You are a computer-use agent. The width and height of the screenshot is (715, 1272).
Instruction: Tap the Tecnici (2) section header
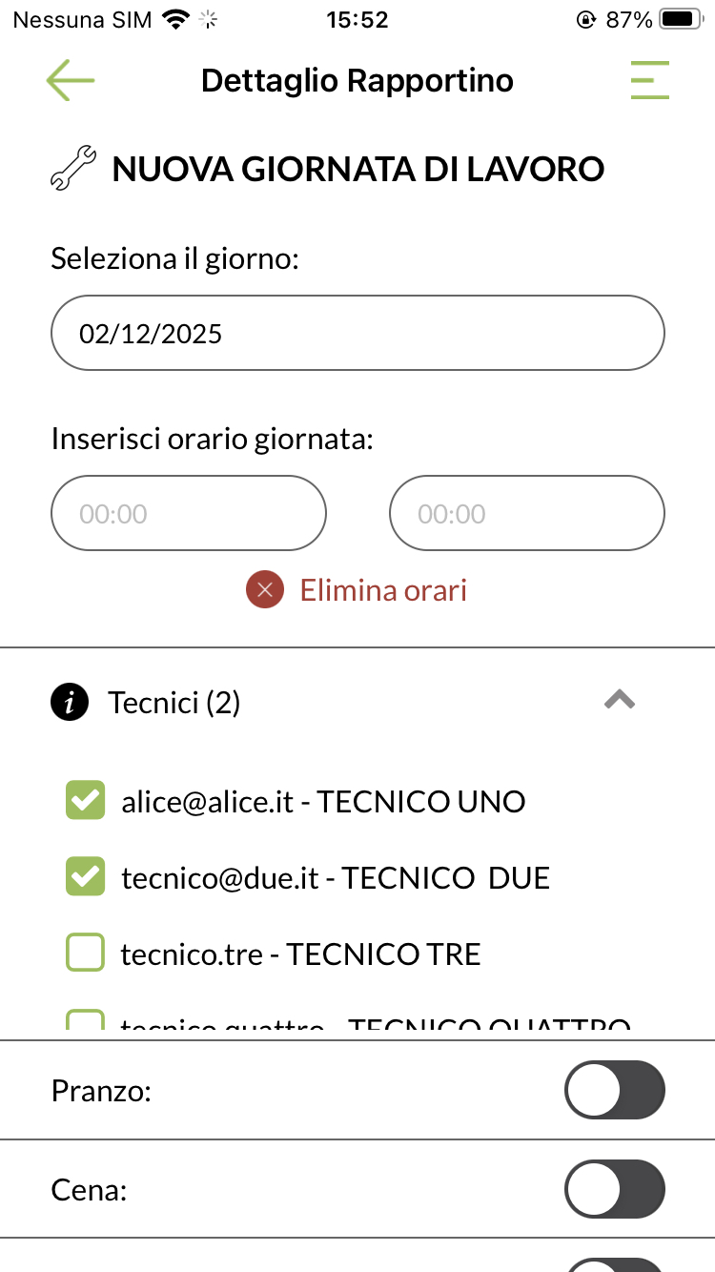pos(174,704)
